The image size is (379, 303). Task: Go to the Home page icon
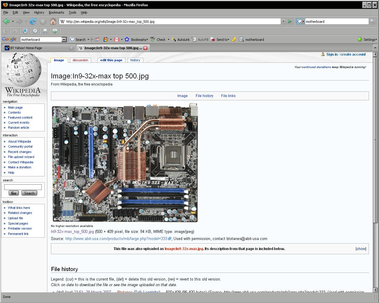(x=53, y=21)
